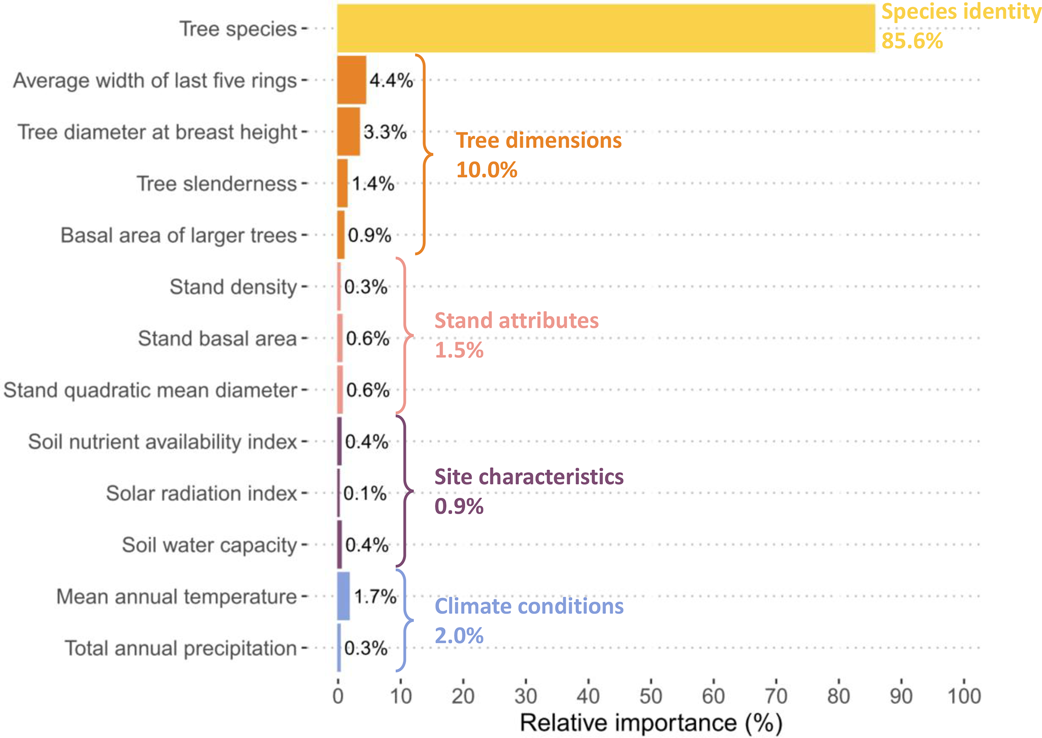Click the 100 tick on x-axis

(x=964, y=697)
